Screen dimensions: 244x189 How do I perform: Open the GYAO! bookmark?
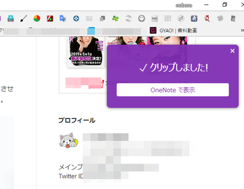[x=173, y=31]
